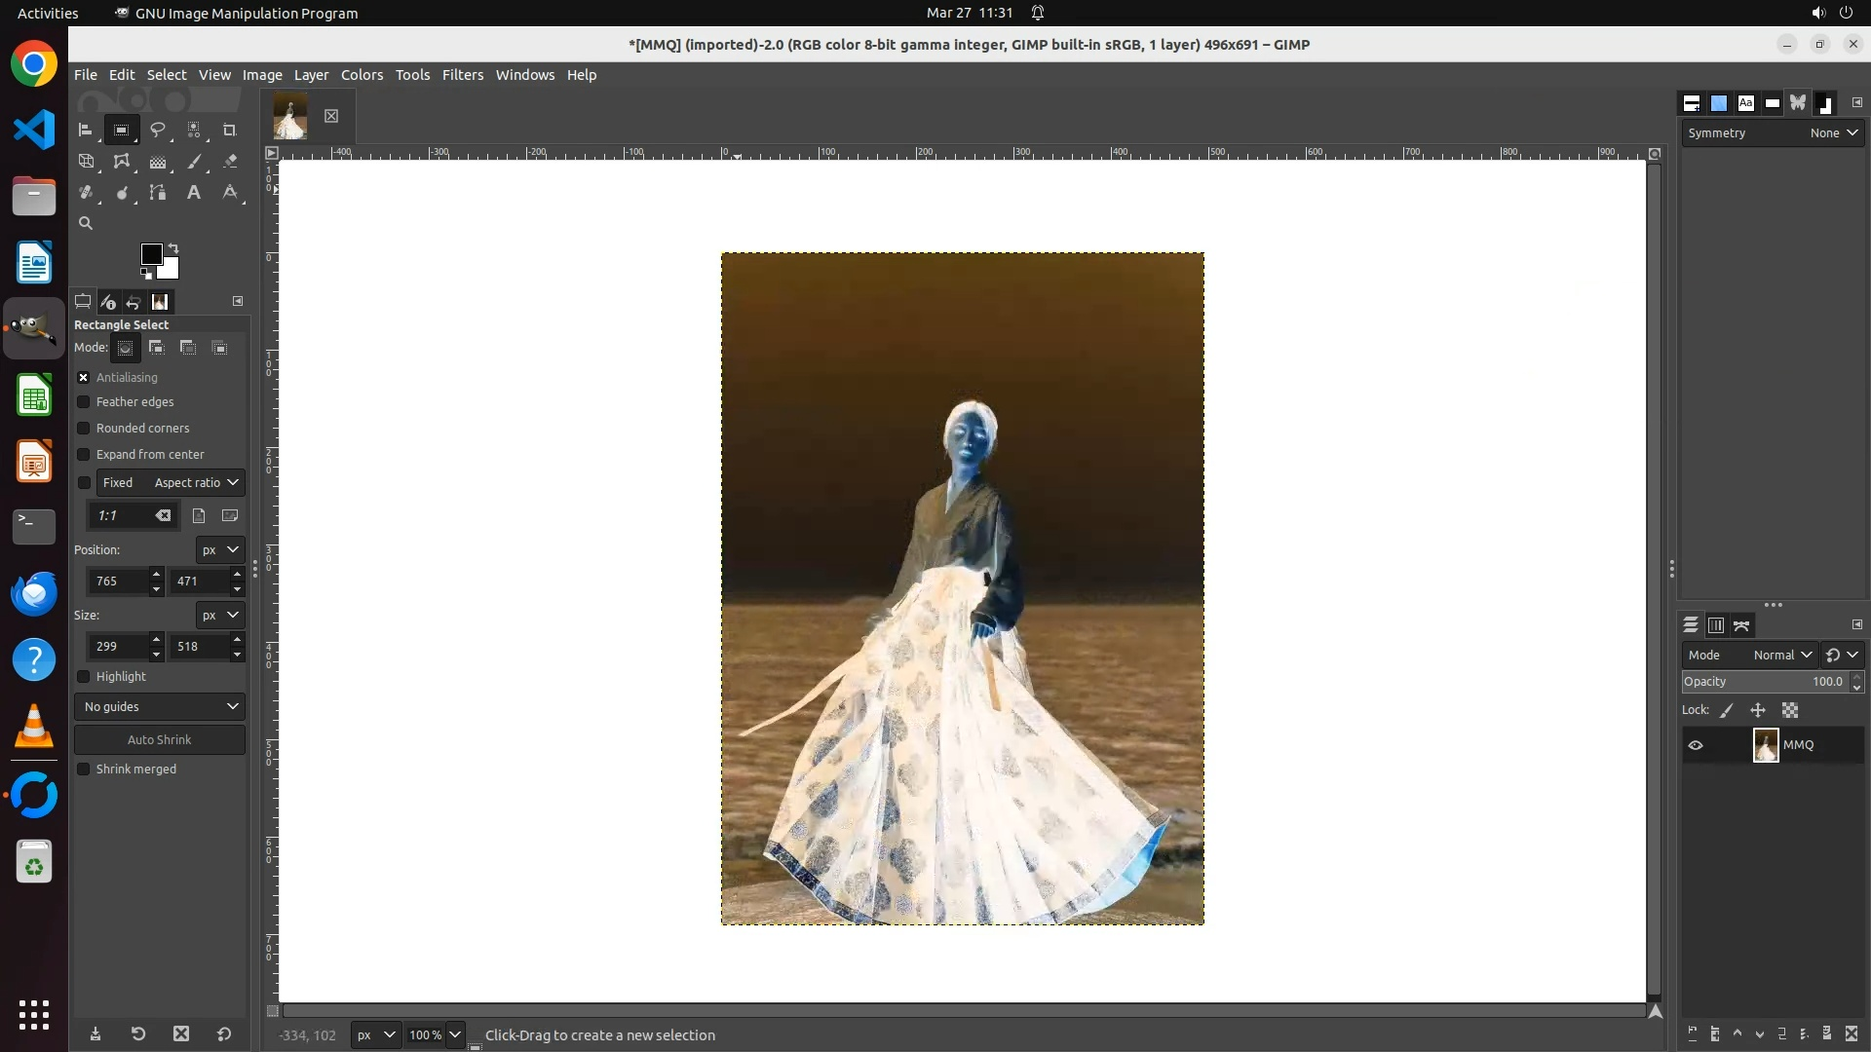The image size is (1871, 1052).
Task: Click the black foreground color swatch
Action: click(150, 253)
